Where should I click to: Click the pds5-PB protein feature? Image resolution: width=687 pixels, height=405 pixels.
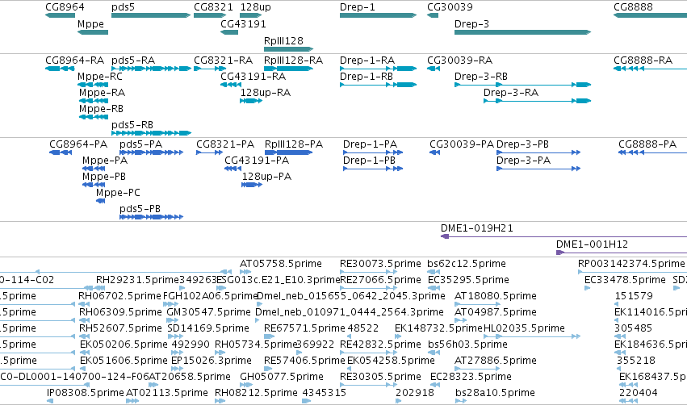151,217
